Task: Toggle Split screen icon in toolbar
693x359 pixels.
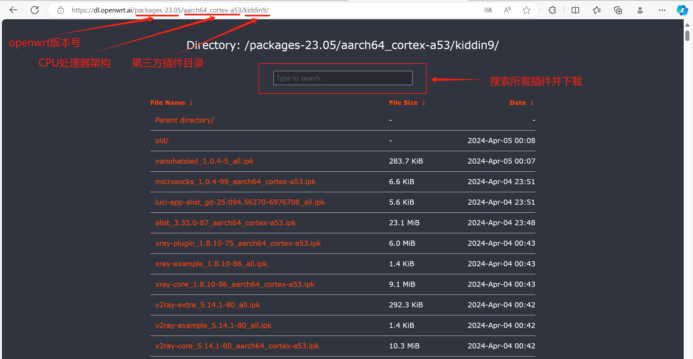Action: (575, 10)
